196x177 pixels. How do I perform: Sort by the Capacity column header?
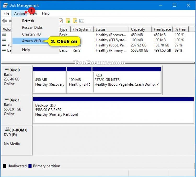[x=140, y=29]
